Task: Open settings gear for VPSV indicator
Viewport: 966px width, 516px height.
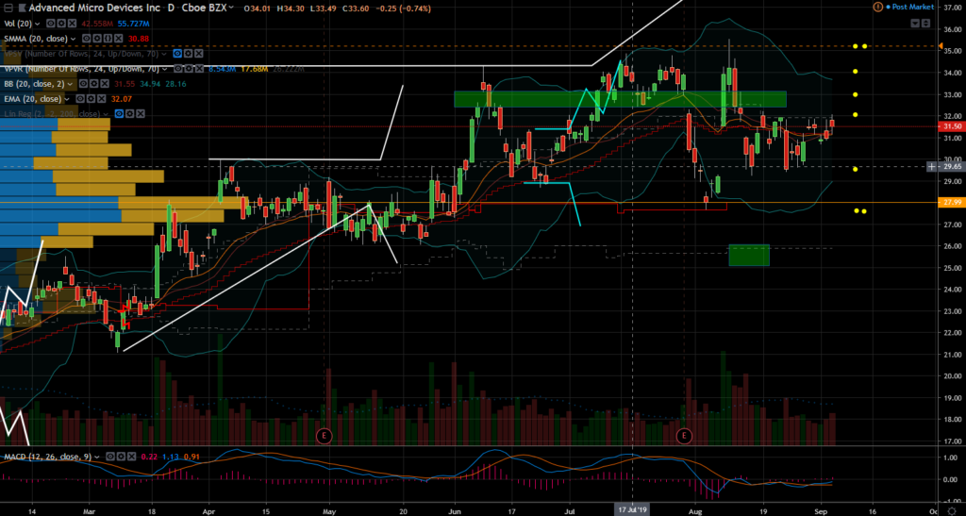Action: (188, 54)
